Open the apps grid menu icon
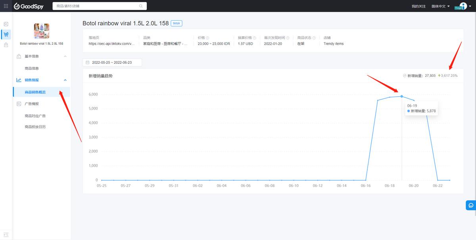This screenshot has width=476, height=240. (6, 6)
